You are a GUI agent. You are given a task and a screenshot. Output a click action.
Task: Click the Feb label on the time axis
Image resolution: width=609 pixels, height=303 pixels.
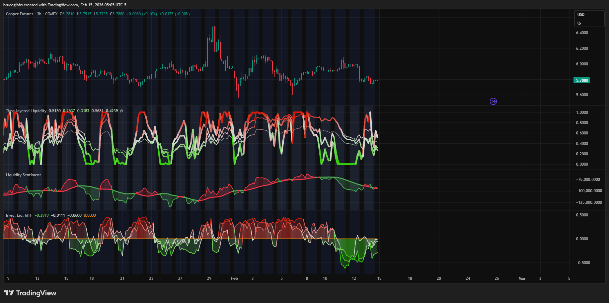click(234, 278)
